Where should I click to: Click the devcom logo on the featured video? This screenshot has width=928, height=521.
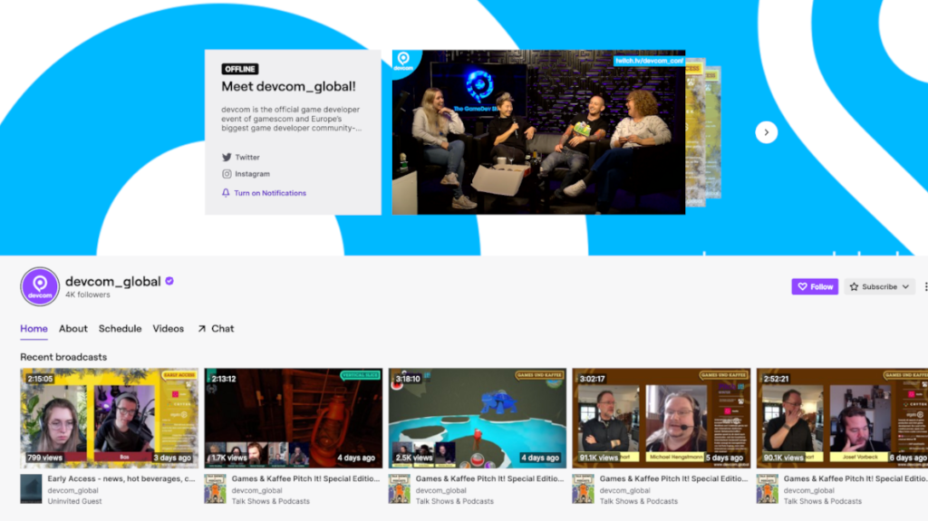pyautogui.click(x=403, y=62)
